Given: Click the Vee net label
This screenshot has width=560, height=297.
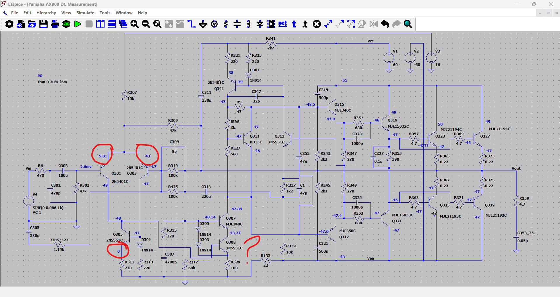Looking at the screenshot, I should point(371,258).
